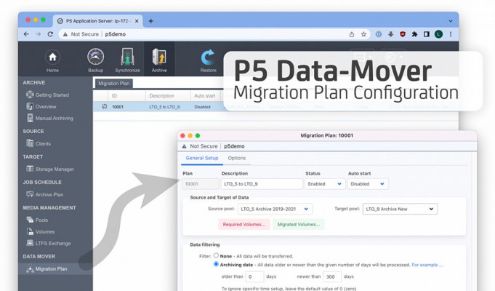
Task: Close the P5 Application Server tab
Action: pyautogui.click(x=137, y=21)
